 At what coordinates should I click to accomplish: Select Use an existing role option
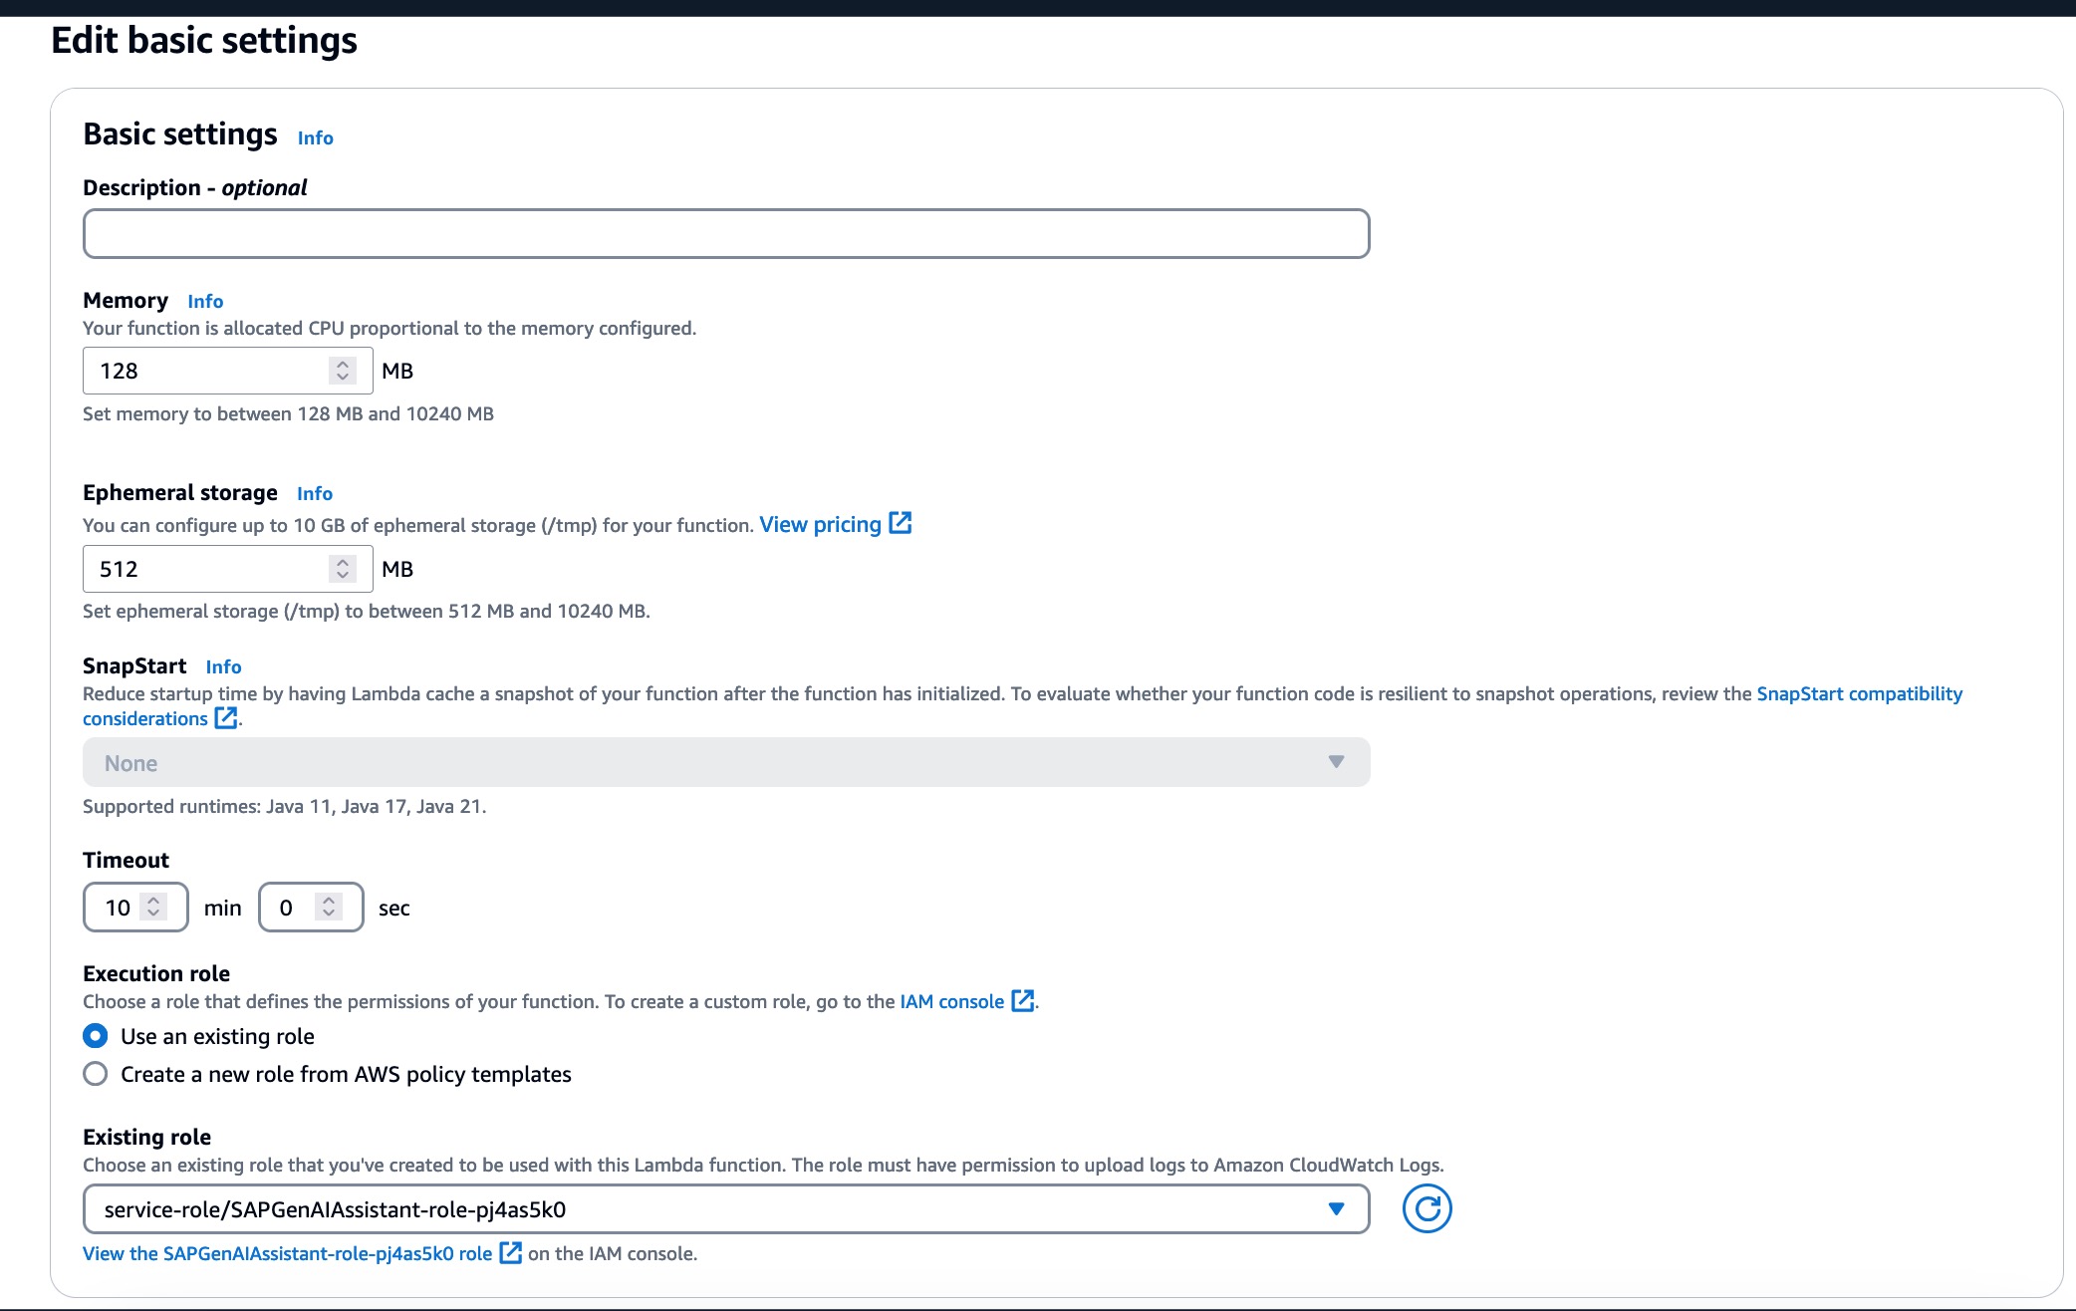[96, 1036]
